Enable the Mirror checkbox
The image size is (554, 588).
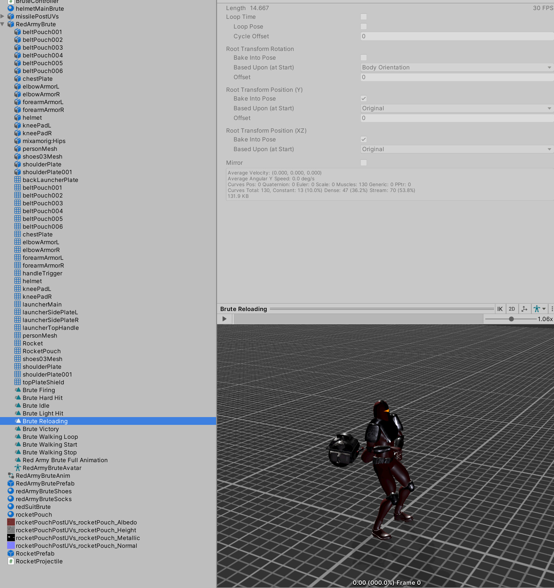click(364, 162)
